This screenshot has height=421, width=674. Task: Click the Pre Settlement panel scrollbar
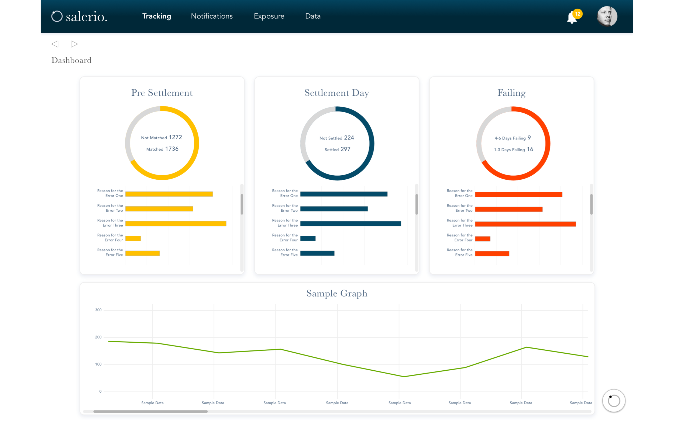[242, 204]
